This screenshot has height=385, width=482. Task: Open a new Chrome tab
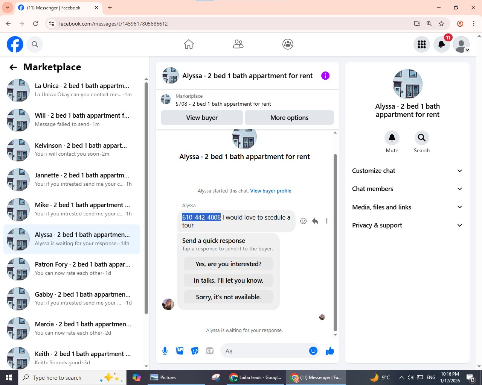click(x=110, y=8)
